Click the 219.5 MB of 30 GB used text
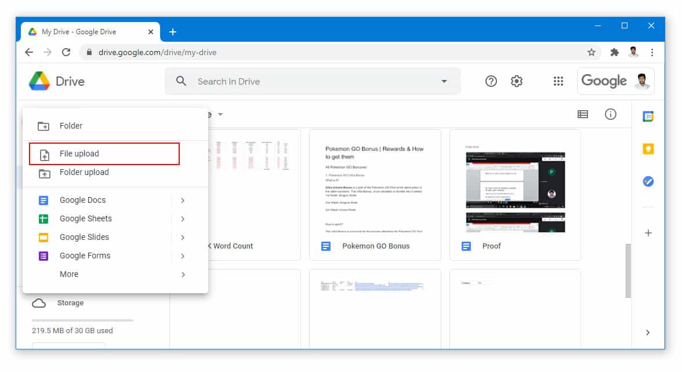Viewport: 682px width, 372px height. pos(72,331)
